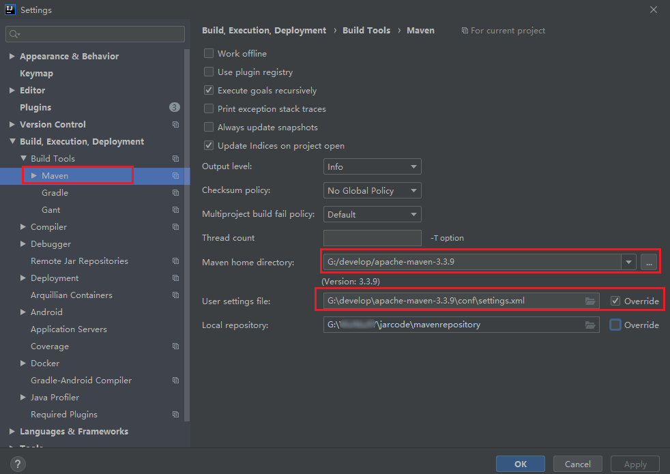Expand the Compiler node arrow
This screenshot has width=670, height=474.
coord(23,226)
